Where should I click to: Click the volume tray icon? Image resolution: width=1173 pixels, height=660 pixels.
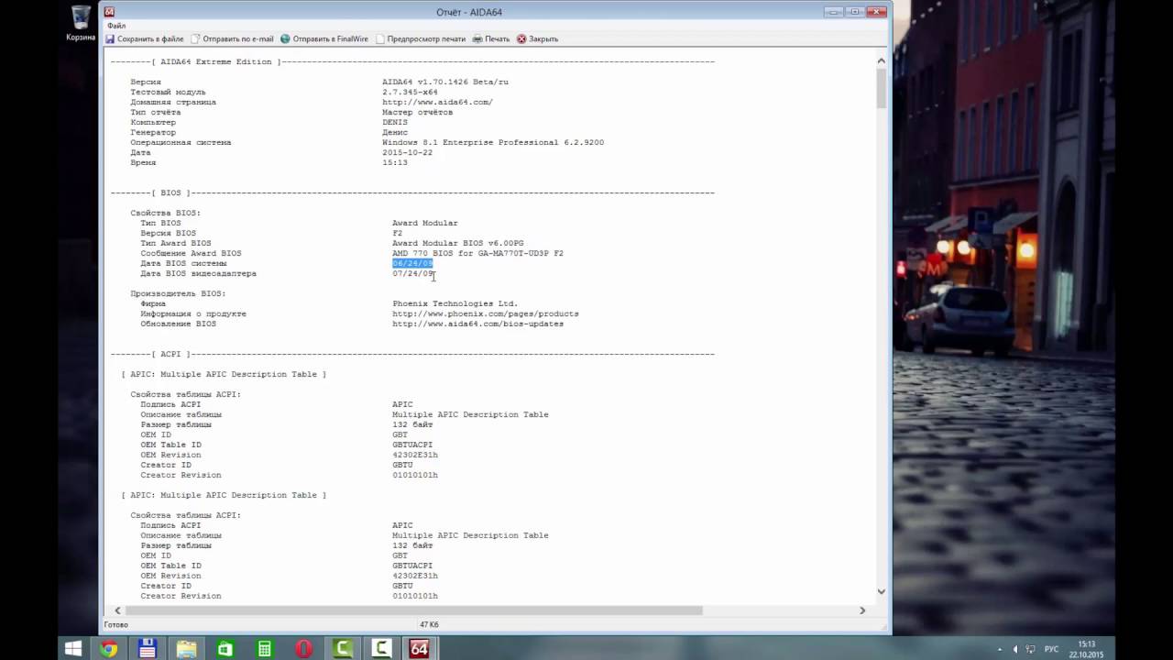[x=1015, y=649]
